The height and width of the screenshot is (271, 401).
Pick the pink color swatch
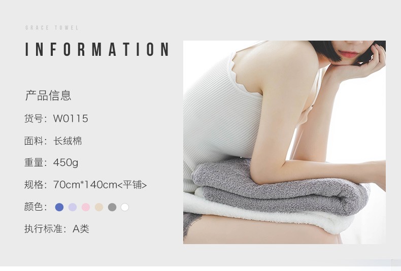pyautogui.click(x=86, y=207)
